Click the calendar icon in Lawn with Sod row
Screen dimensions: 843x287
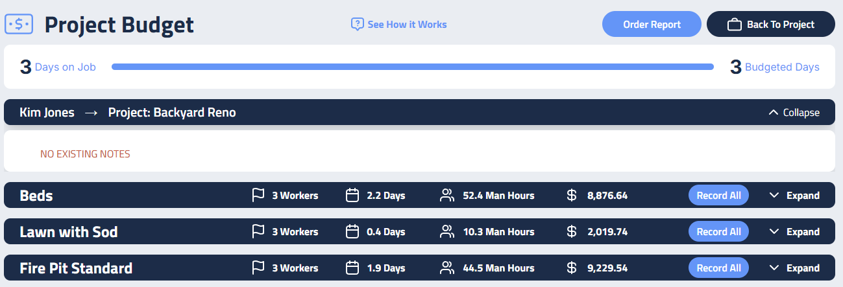pos(352,231)
